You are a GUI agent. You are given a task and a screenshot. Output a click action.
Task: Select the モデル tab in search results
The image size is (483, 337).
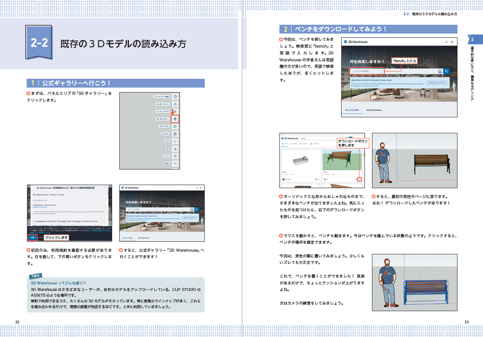click(285, 144)
